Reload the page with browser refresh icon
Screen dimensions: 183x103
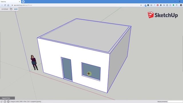coord(5,5)
